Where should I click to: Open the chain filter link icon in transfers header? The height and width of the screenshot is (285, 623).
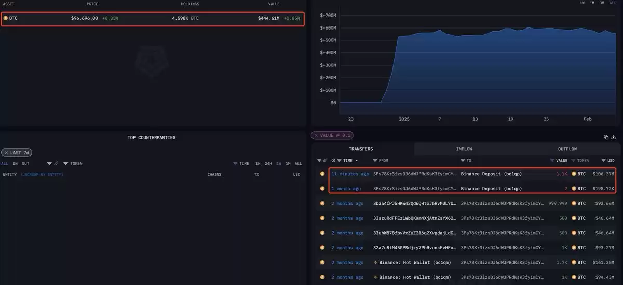coord(325,161)
